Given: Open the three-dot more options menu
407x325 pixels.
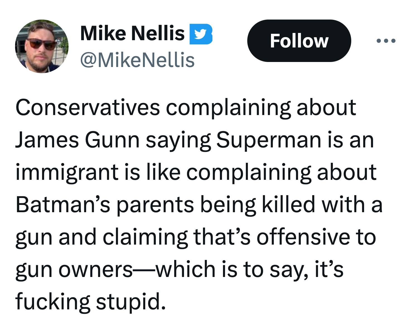Looking at the screenshot, I should point(386,41).
